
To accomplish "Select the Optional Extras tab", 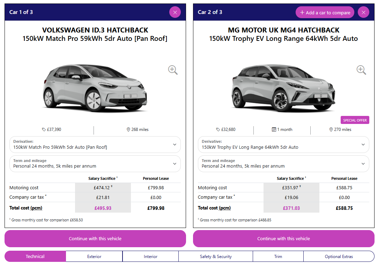I will tap(339, 257).
